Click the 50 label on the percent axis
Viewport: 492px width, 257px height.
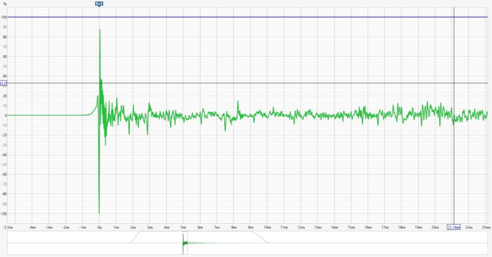pyautogui.click(x=5, y=67)
